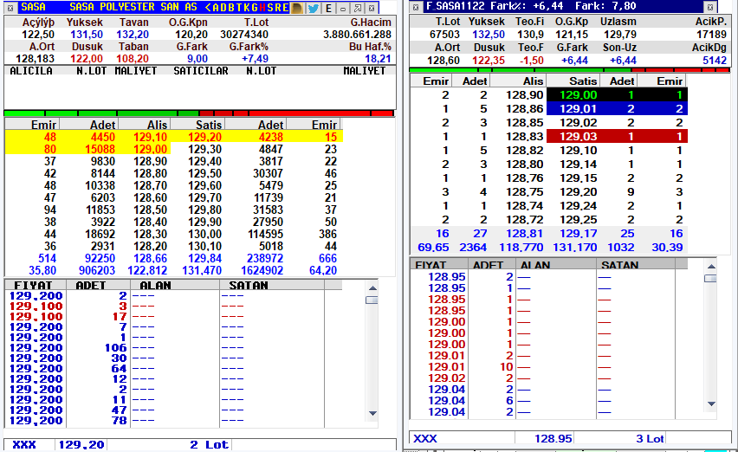Click the letter K in the SASA title bar shortcuts
Screen dimensions: 738x452
point(246,8)
